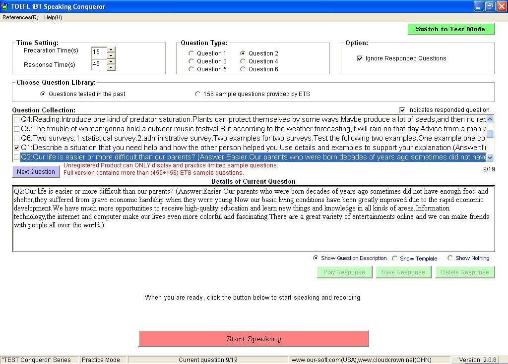Click question list scrollbar down arrow
Screen dimensions: 508x364
point(490,157)
